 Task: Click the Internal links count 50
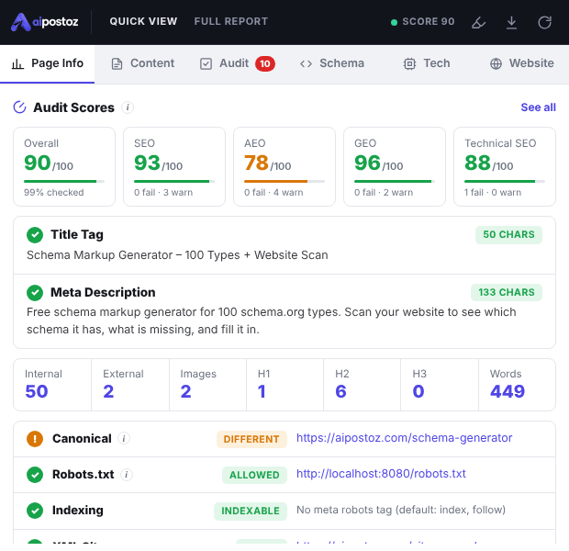point(37,391)
